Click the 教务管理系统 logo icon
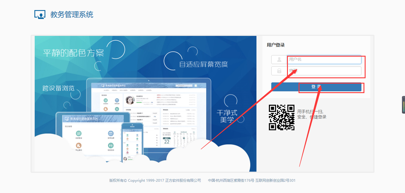The width and height of the screenshot is (405, 193). (x=39, y=15)
